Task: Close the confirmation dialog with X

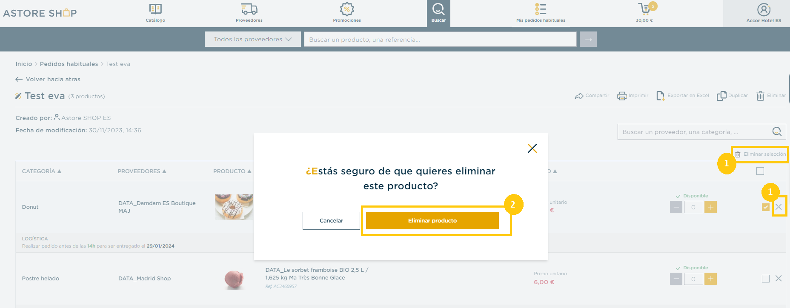Action: pos(532,148)
